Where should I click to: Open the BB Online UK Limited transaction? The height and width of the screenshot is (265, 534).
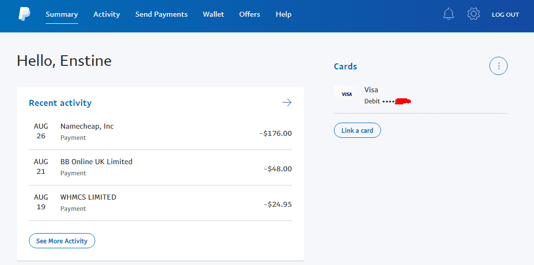click(160, 167)
